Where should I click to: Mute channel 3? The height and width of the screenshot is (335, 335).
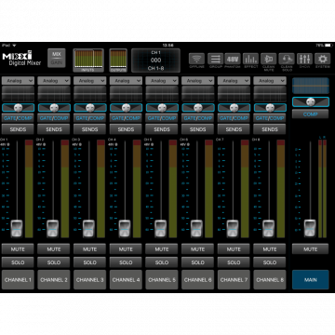tap(90, 249)
